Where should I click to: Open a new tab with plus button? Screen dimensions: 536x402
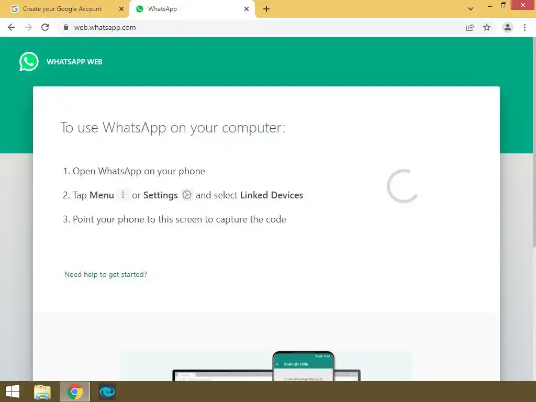point(266,9)
